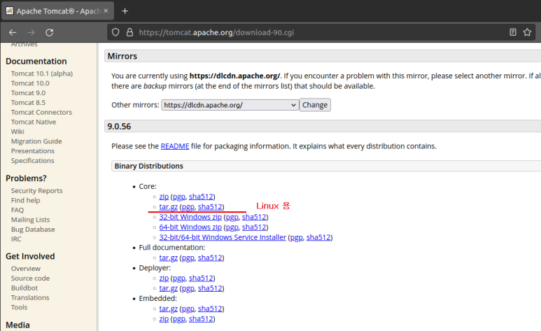541x331 pixels.
Task: Open Tools sidebar link
Action: point(19,307)
